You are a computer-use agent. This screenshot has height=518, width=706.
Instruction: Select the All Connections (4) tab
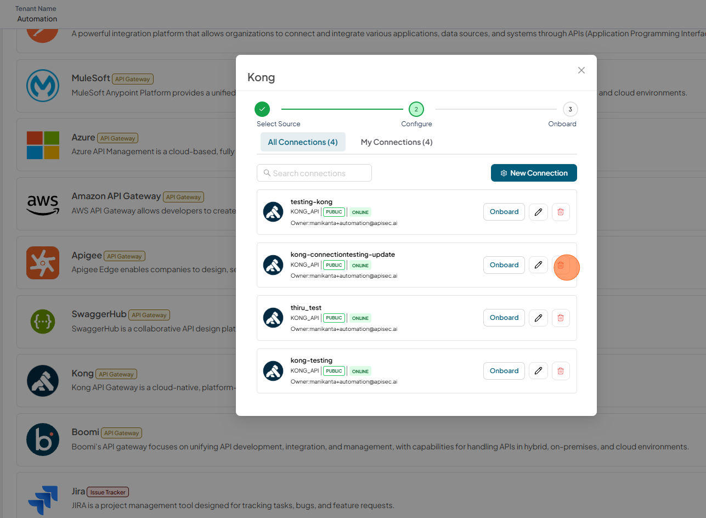pos(303,142)
